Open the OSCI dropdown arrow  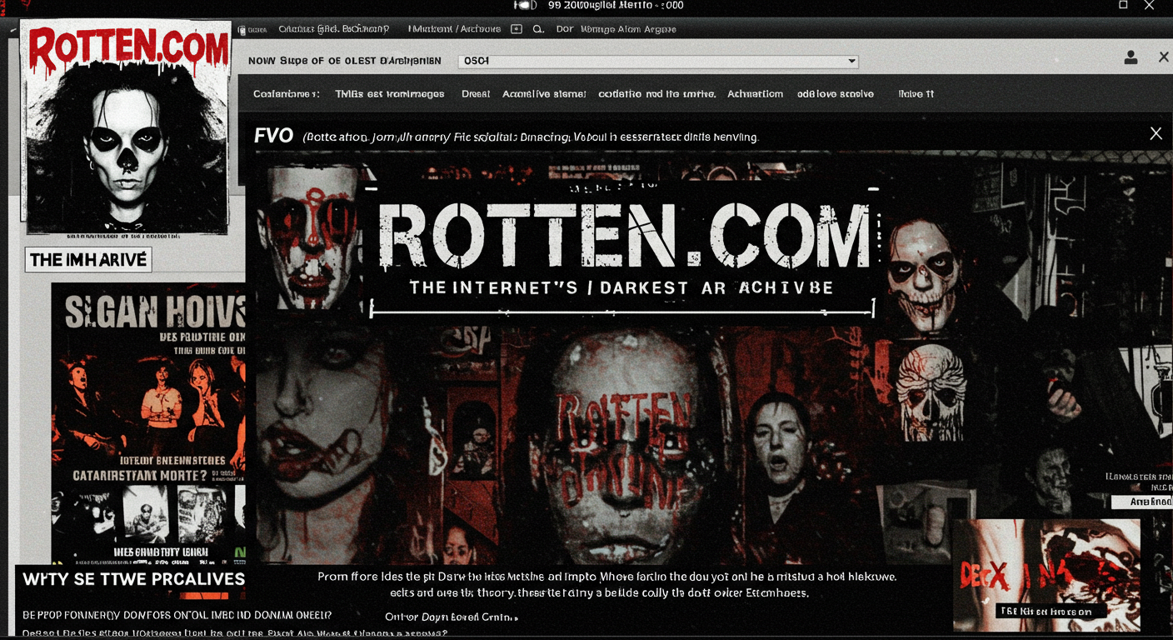coord(851,61)
